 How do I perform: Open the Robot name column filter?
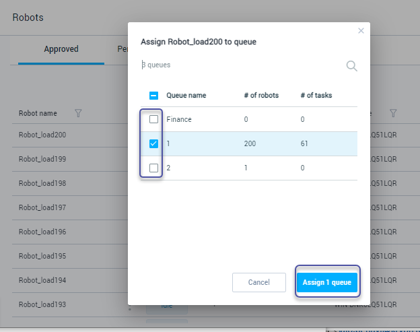78,113
